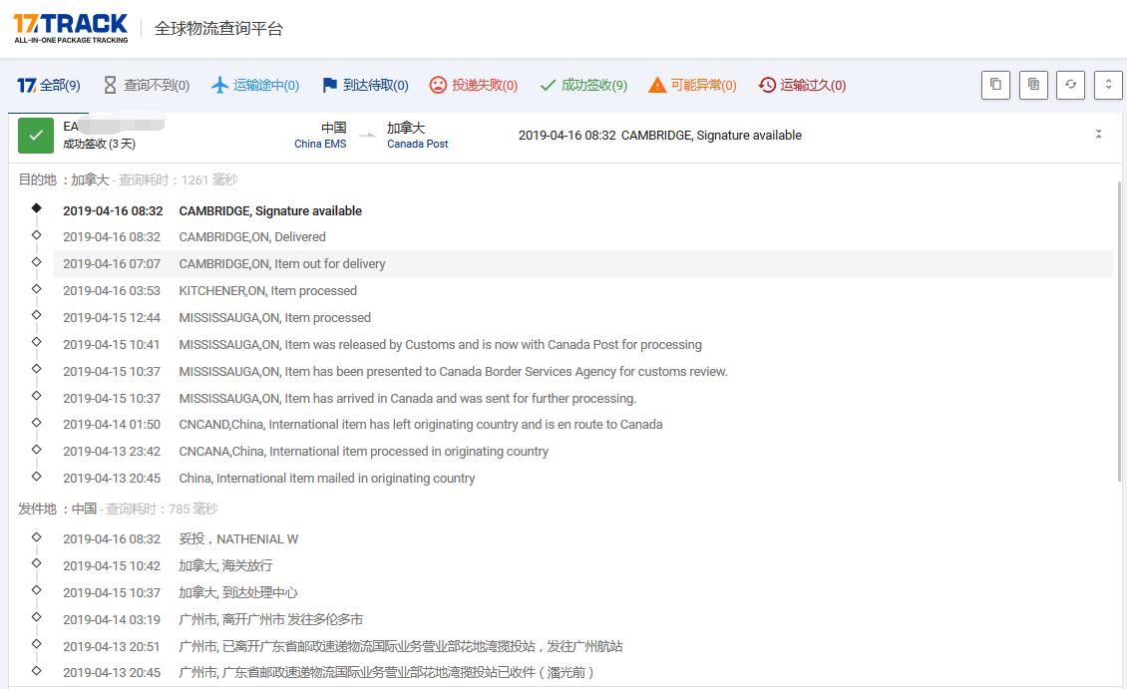Screen dimensions: 1127x689
Task: Switch to the 全部(9) tab
Action: pyautogui.click(x=48, y=85)
